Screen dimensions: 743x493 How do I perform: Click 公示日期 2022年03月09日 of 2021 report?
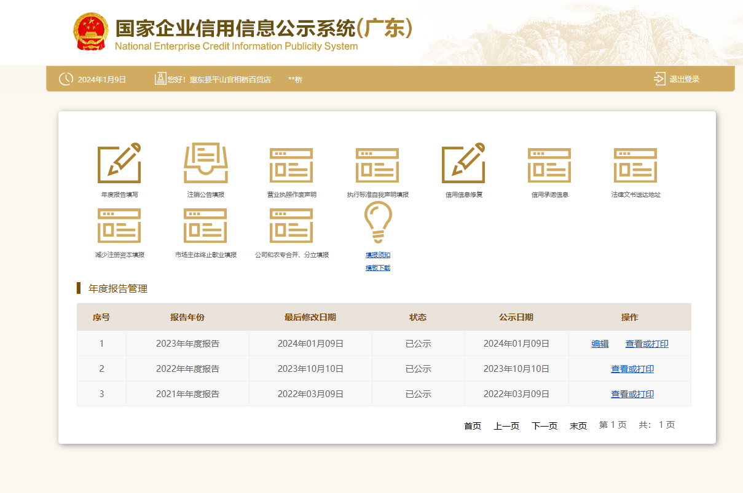(x=516, y=394)
